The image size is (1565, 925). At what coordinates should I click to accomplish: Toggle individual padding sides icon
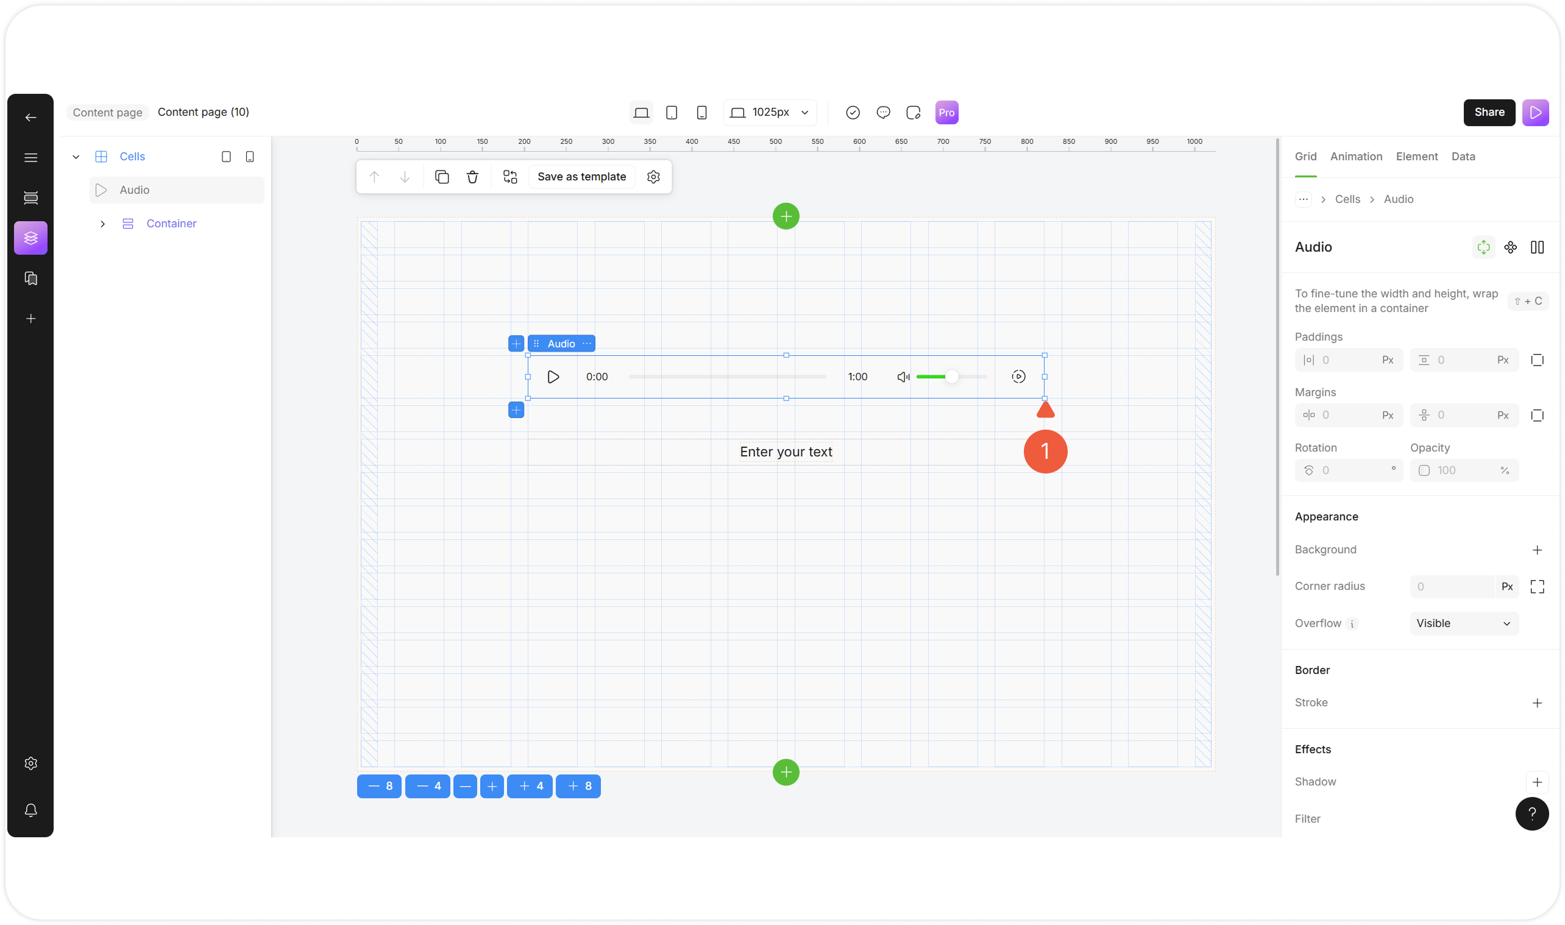coord(1537,360)
